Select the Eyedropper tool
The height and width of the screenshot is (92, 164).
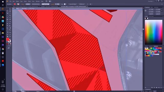click(x=7, y=30)
